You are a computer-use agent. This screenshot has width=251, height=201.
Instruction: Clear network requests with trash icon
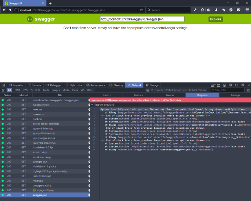(3, 90)
